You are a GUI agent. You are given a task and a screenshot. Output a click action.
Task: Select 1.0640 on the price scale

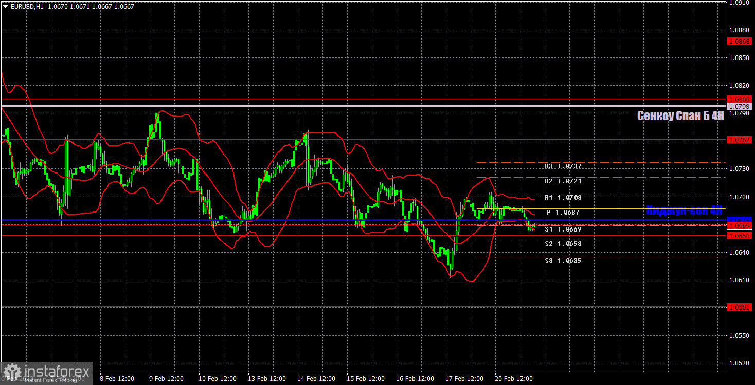point(740,252)
